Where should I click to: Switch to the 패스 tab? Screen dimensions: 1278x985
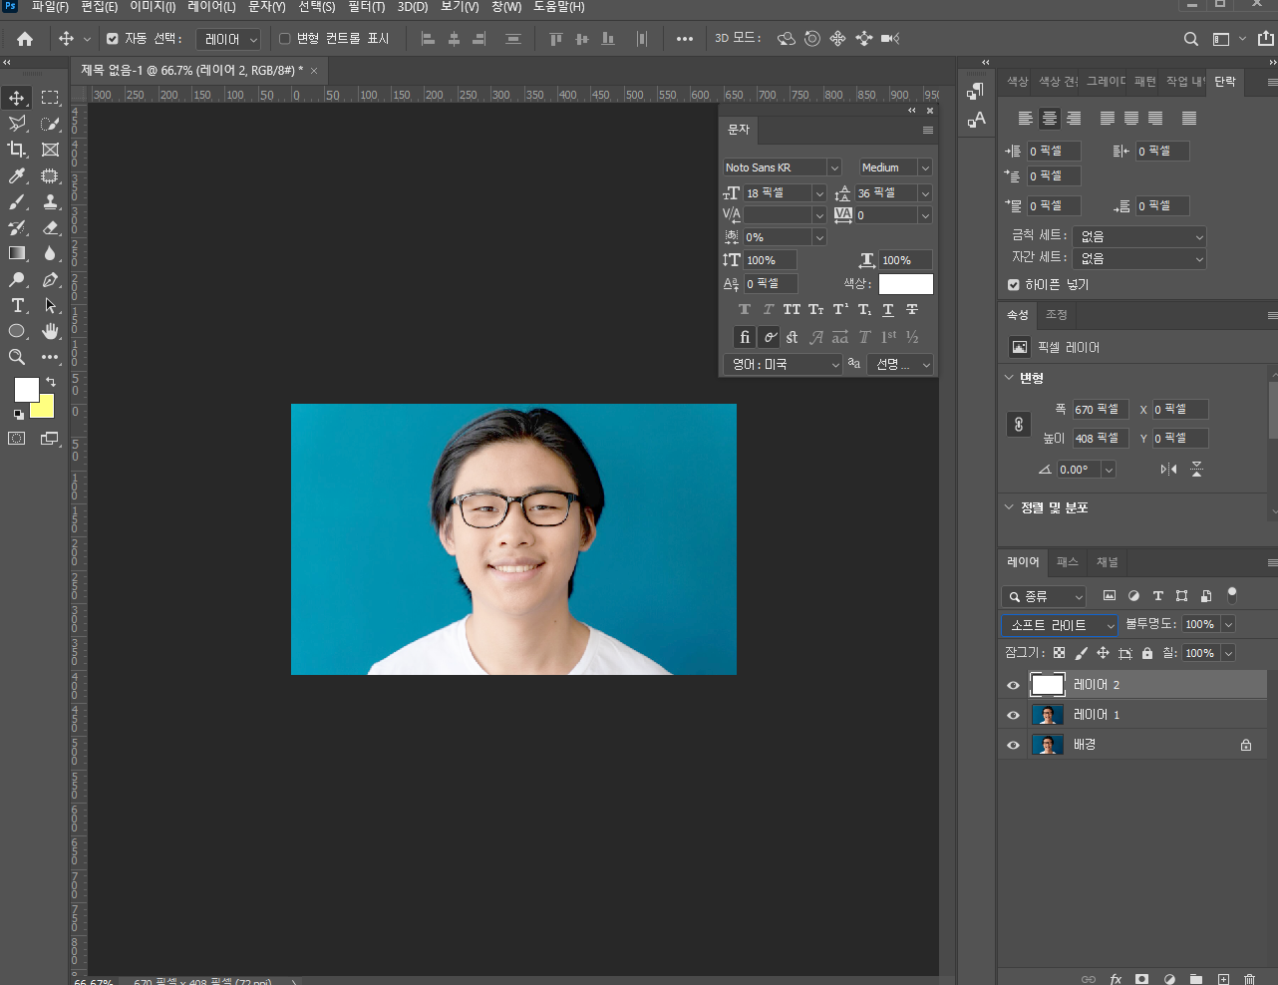coord(1067,562)
